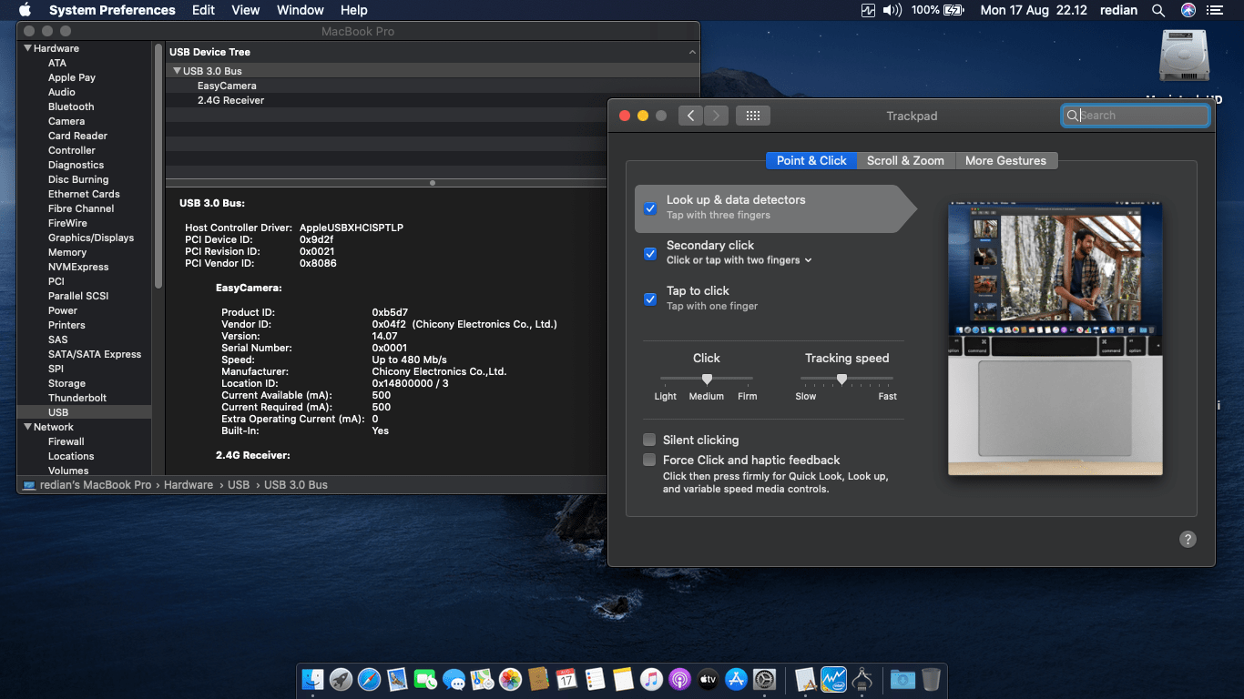This screenshot has width=1244, height=699.
Task: Open Notification Center list icon
Action: [1214, 10]
